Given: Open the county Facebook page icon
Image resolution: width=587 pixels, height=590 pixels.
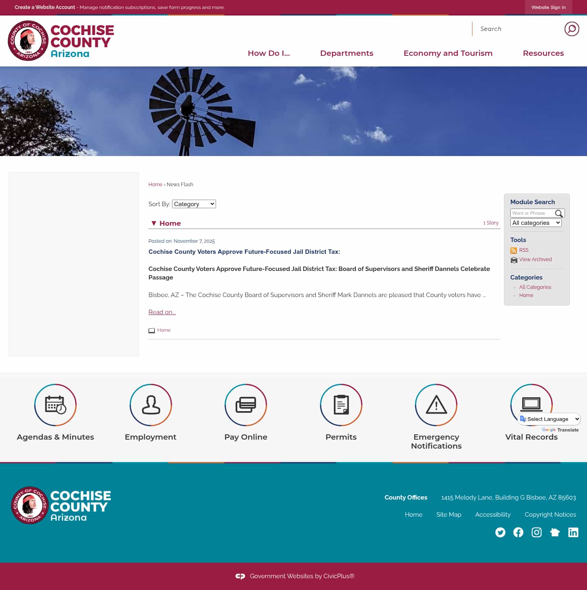Looking at the screenshot, I should click(518, 532).
